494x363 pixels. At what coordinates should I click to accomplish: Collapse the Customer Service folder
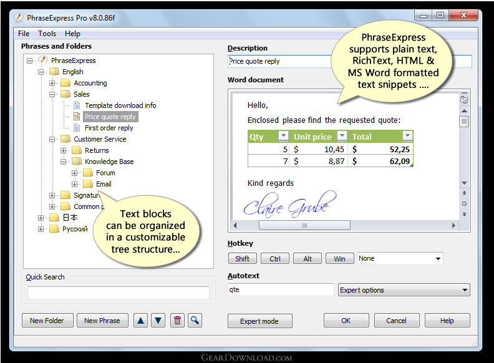[x=52, y=139]
